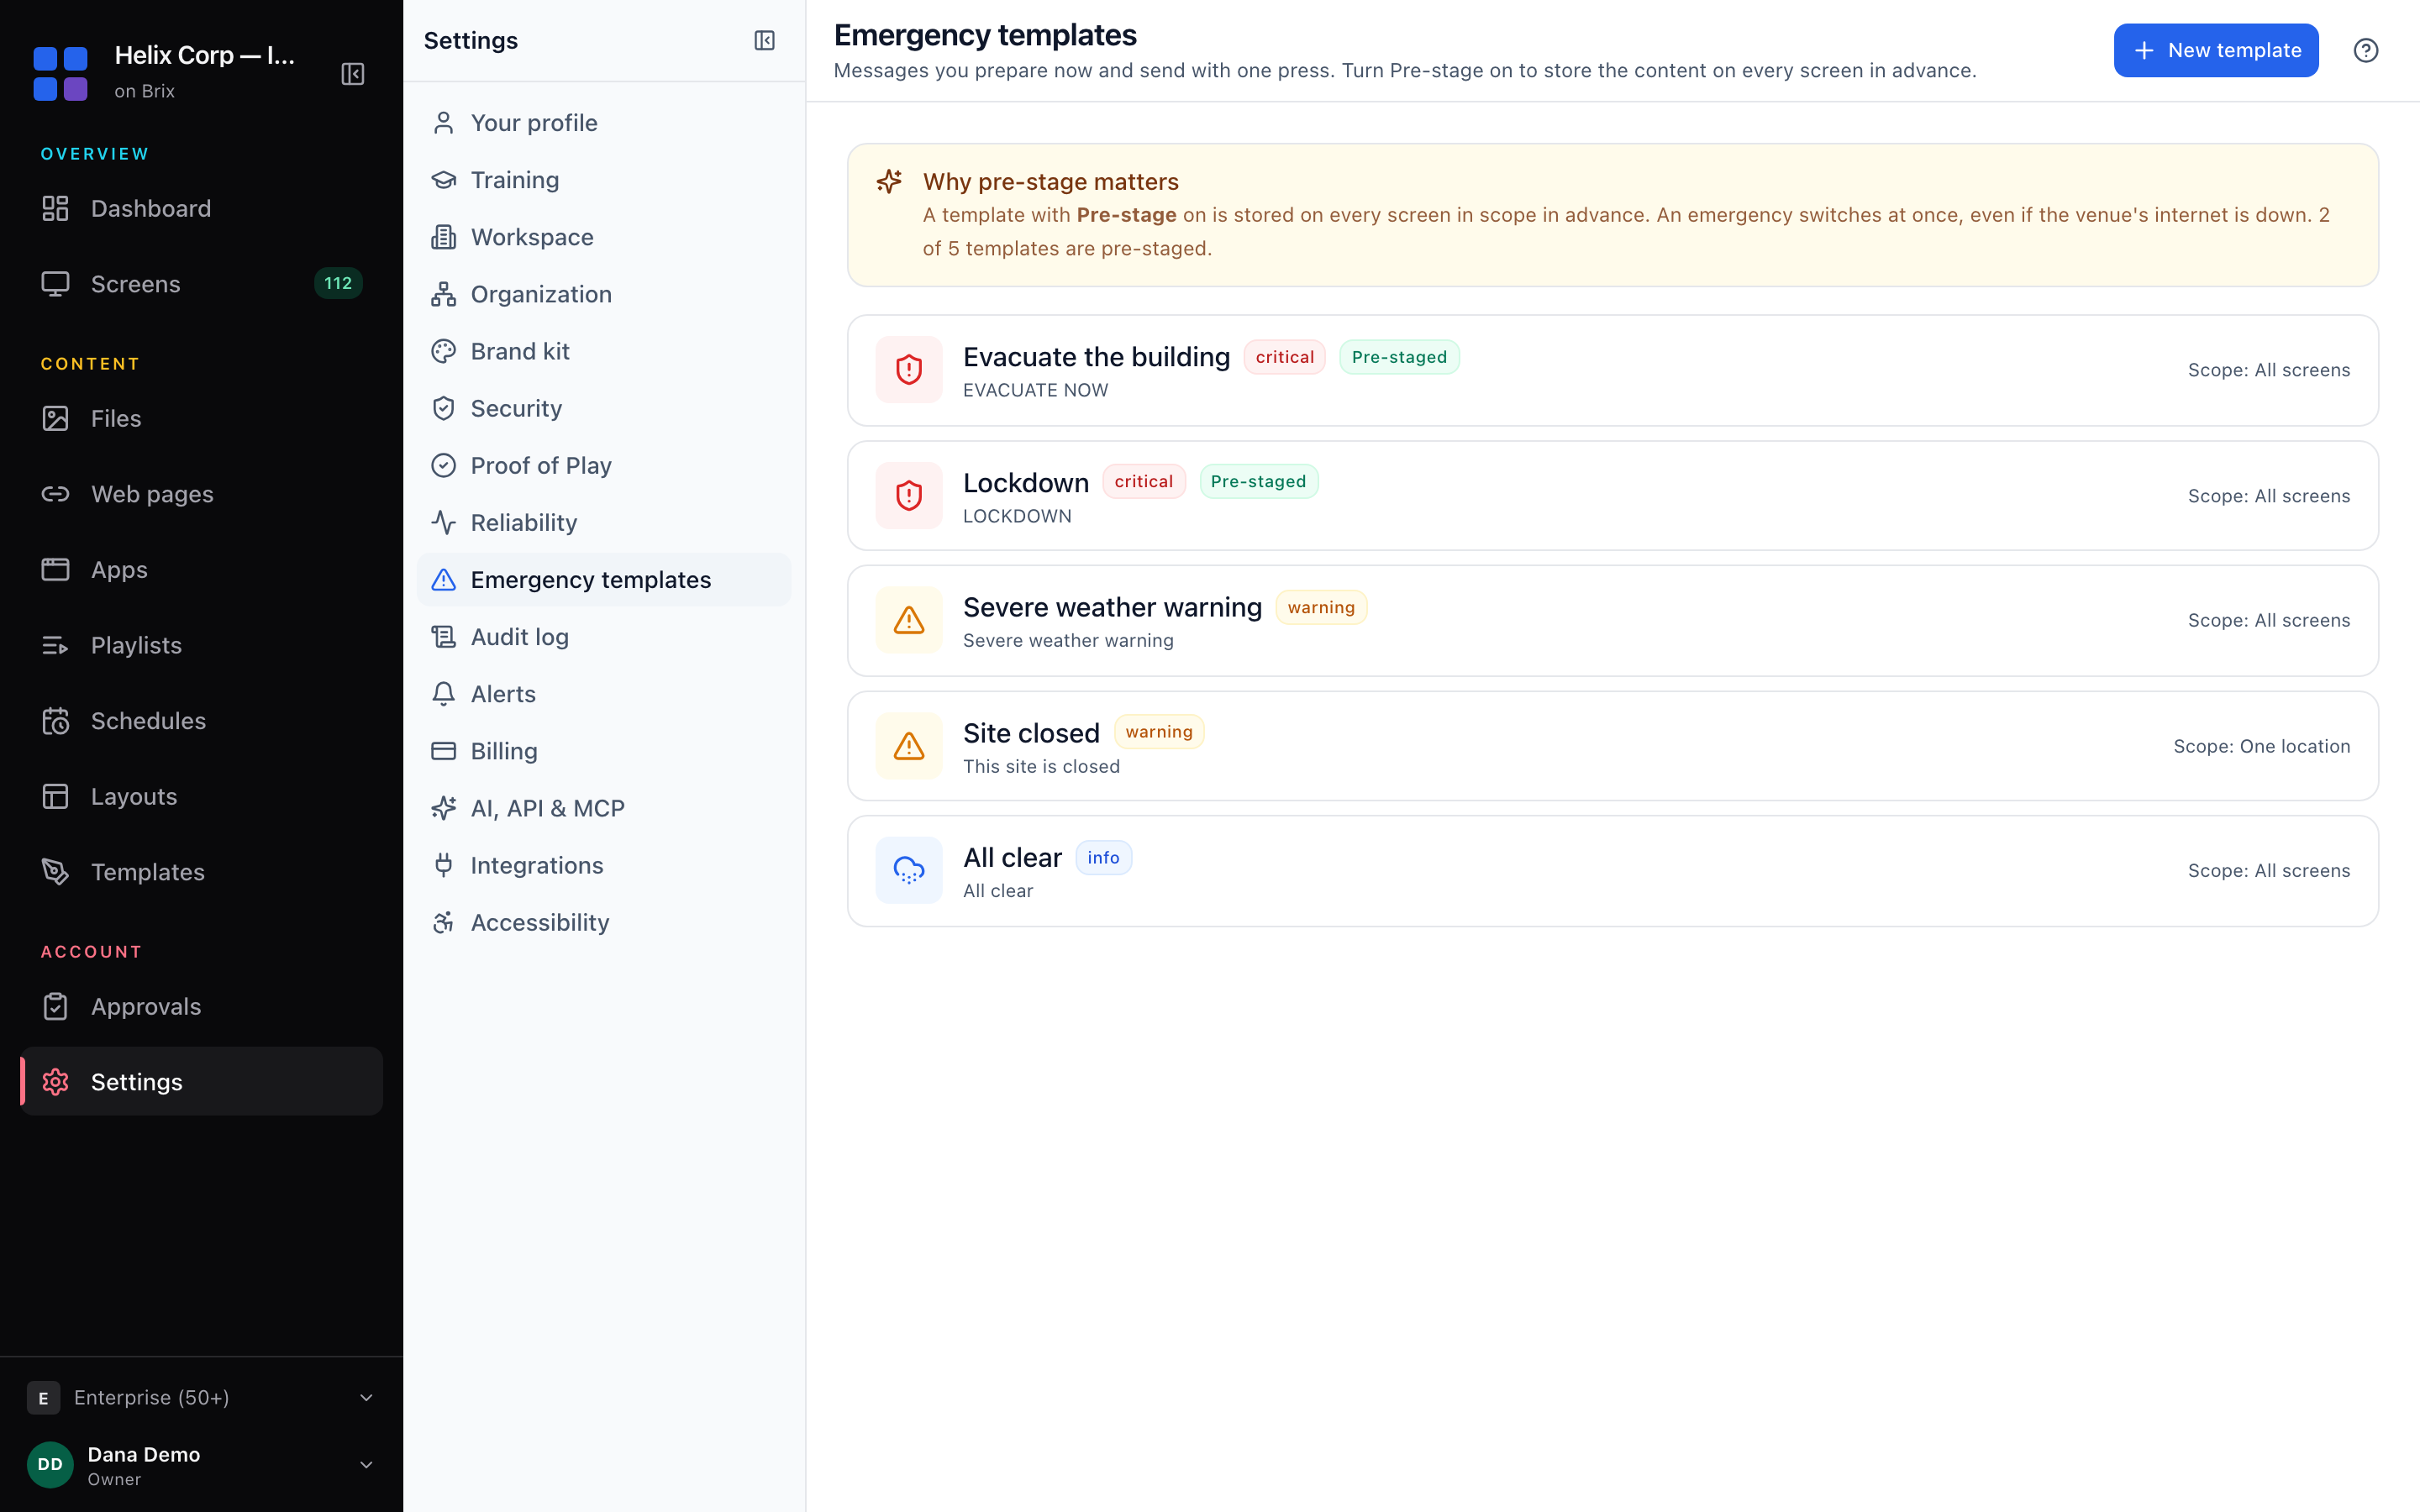Go to Security settings
Viewport: 2420px width, 1512px height.
coord(603,408)
